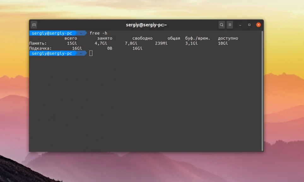
Task: Click the 'общая' column header
Action: [174, 38]
